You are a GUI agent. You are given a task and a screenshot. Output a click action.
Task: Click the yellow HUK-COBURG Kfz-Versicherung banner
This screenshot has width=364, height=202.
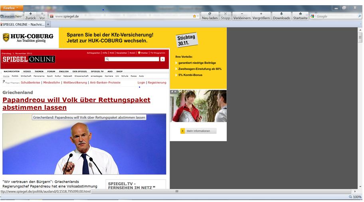(x=110, y=38)
